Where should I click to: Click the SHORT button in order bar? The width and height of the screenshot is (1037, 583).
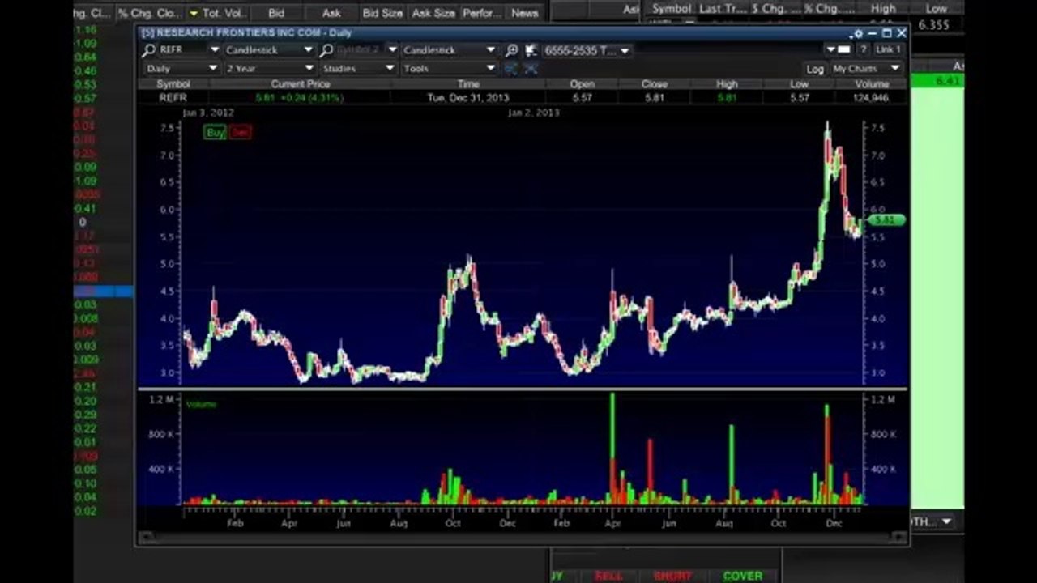tap(673, 576)
